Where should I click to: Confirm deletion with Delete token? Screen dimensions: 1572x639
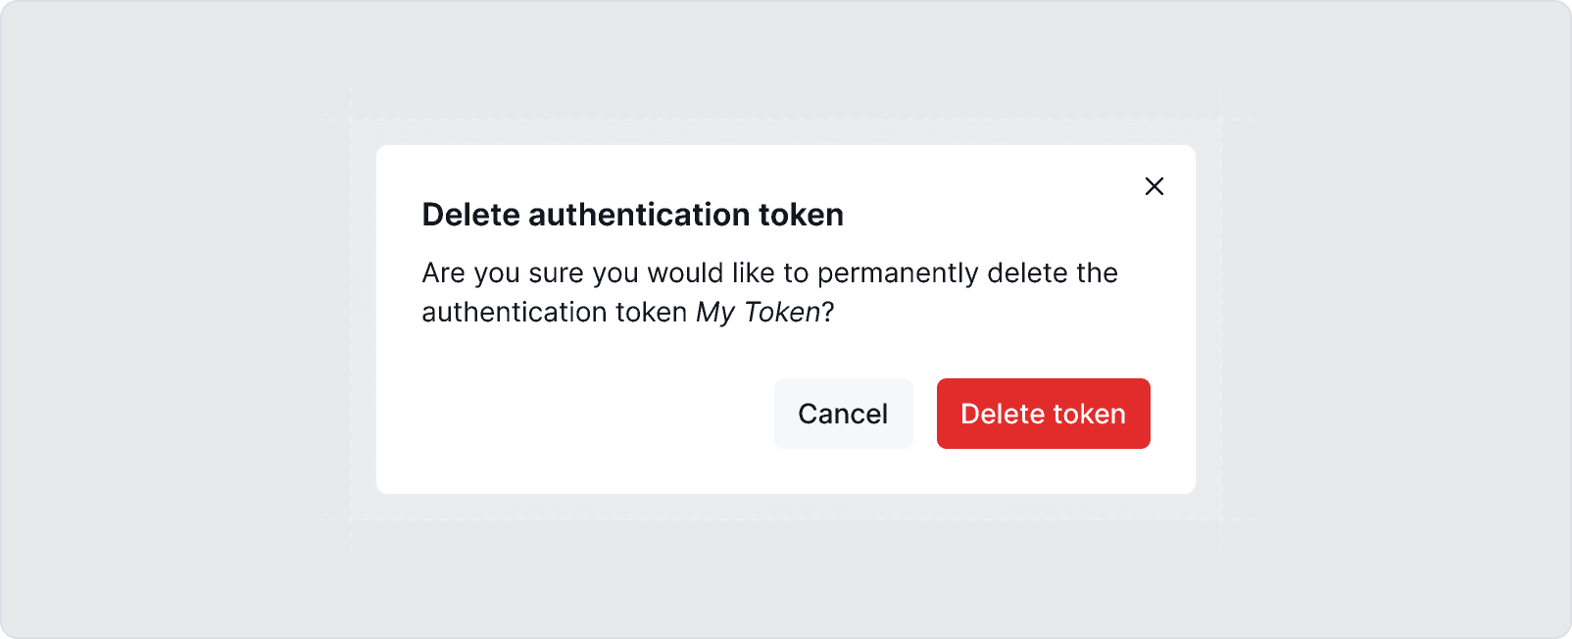(x=1043, y=413)
